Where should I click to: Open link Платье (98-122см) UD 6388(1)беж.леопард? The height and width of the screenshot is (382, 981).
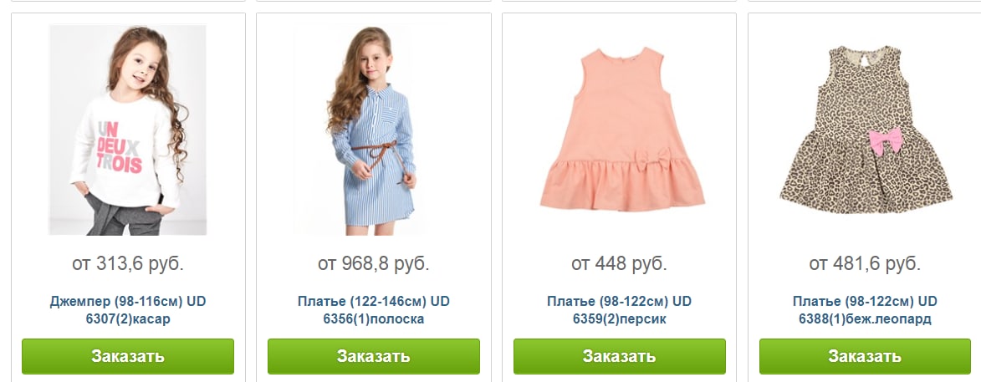pyautogui.click(x=866, y=310)
